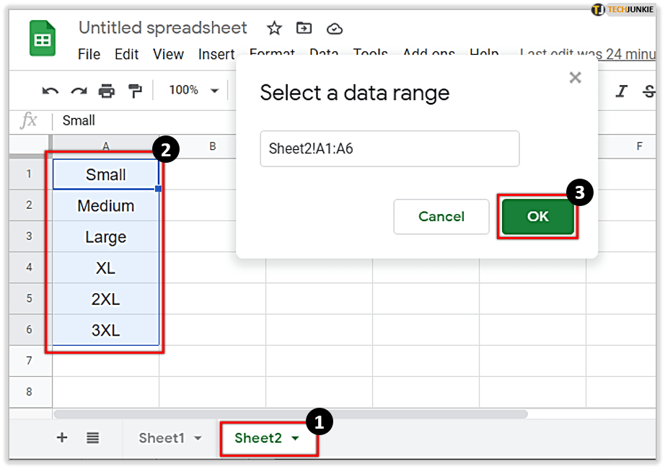Add a new sheet with plus icon
This screenshot has width=665, height=469.
point(62,437)
